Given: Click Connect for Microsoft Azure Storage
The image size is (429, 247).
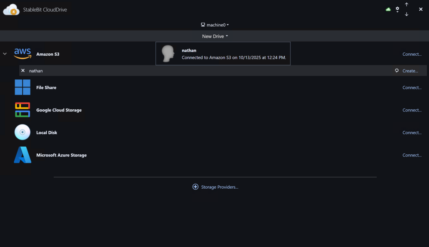Looking at the screenshot, I should pos(412,155).
